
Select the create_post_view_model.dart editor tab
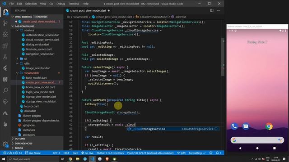[89, 11]
